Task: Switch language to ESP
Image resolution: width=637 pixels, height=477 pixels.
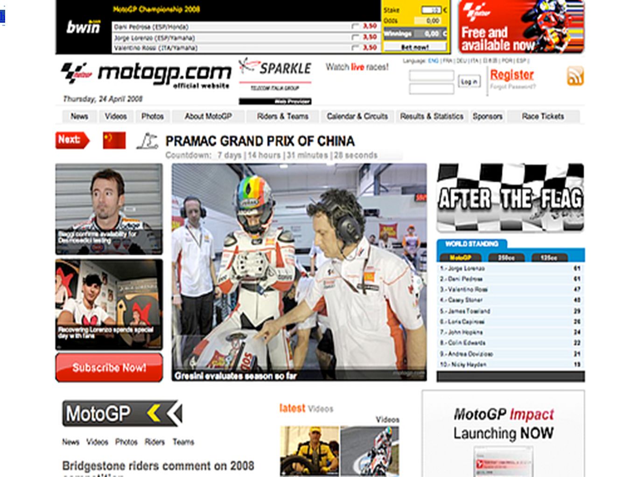Action: pos(521,61)
